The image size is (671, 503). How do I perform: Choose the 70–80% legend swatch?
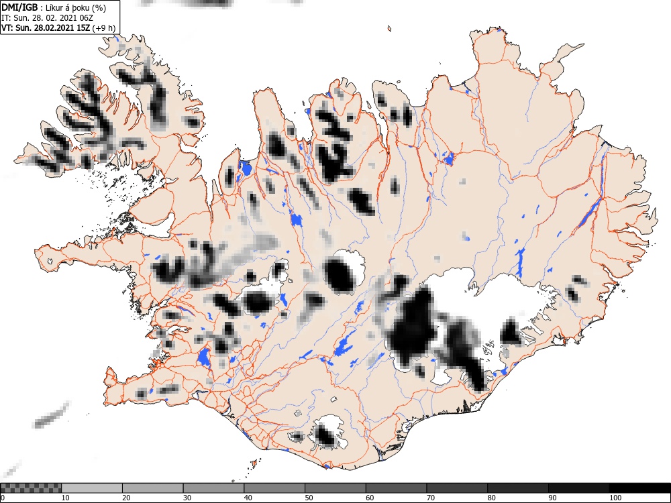pyautogui.click(x=456, y=488)
